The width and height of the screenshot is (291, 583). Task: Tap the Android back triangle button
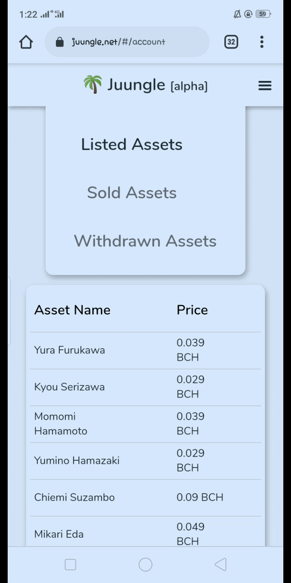tap(220, 564)
